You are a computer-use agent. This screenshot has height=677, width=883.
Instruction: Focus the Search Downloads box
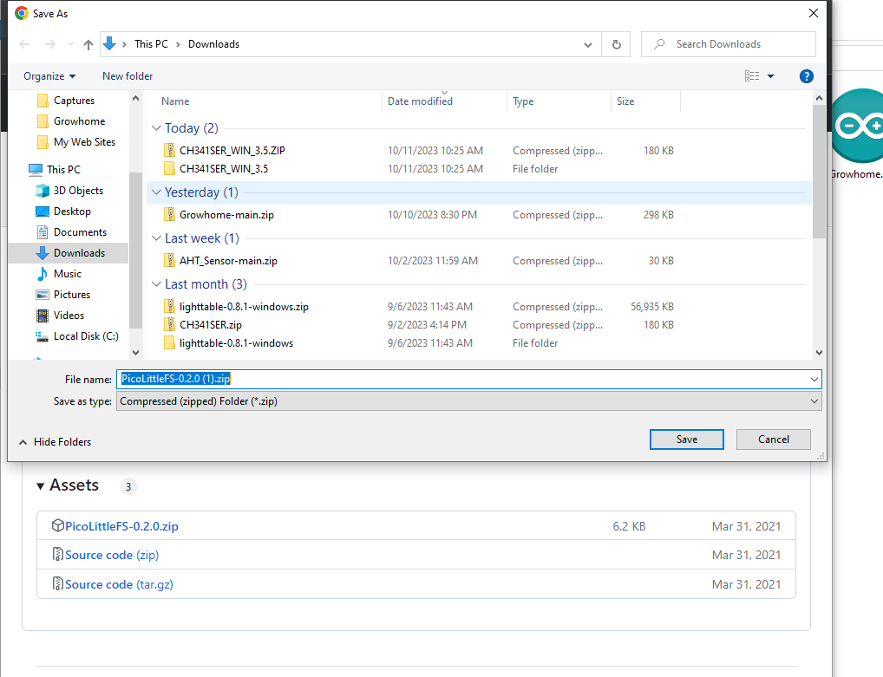coord(728,44)
